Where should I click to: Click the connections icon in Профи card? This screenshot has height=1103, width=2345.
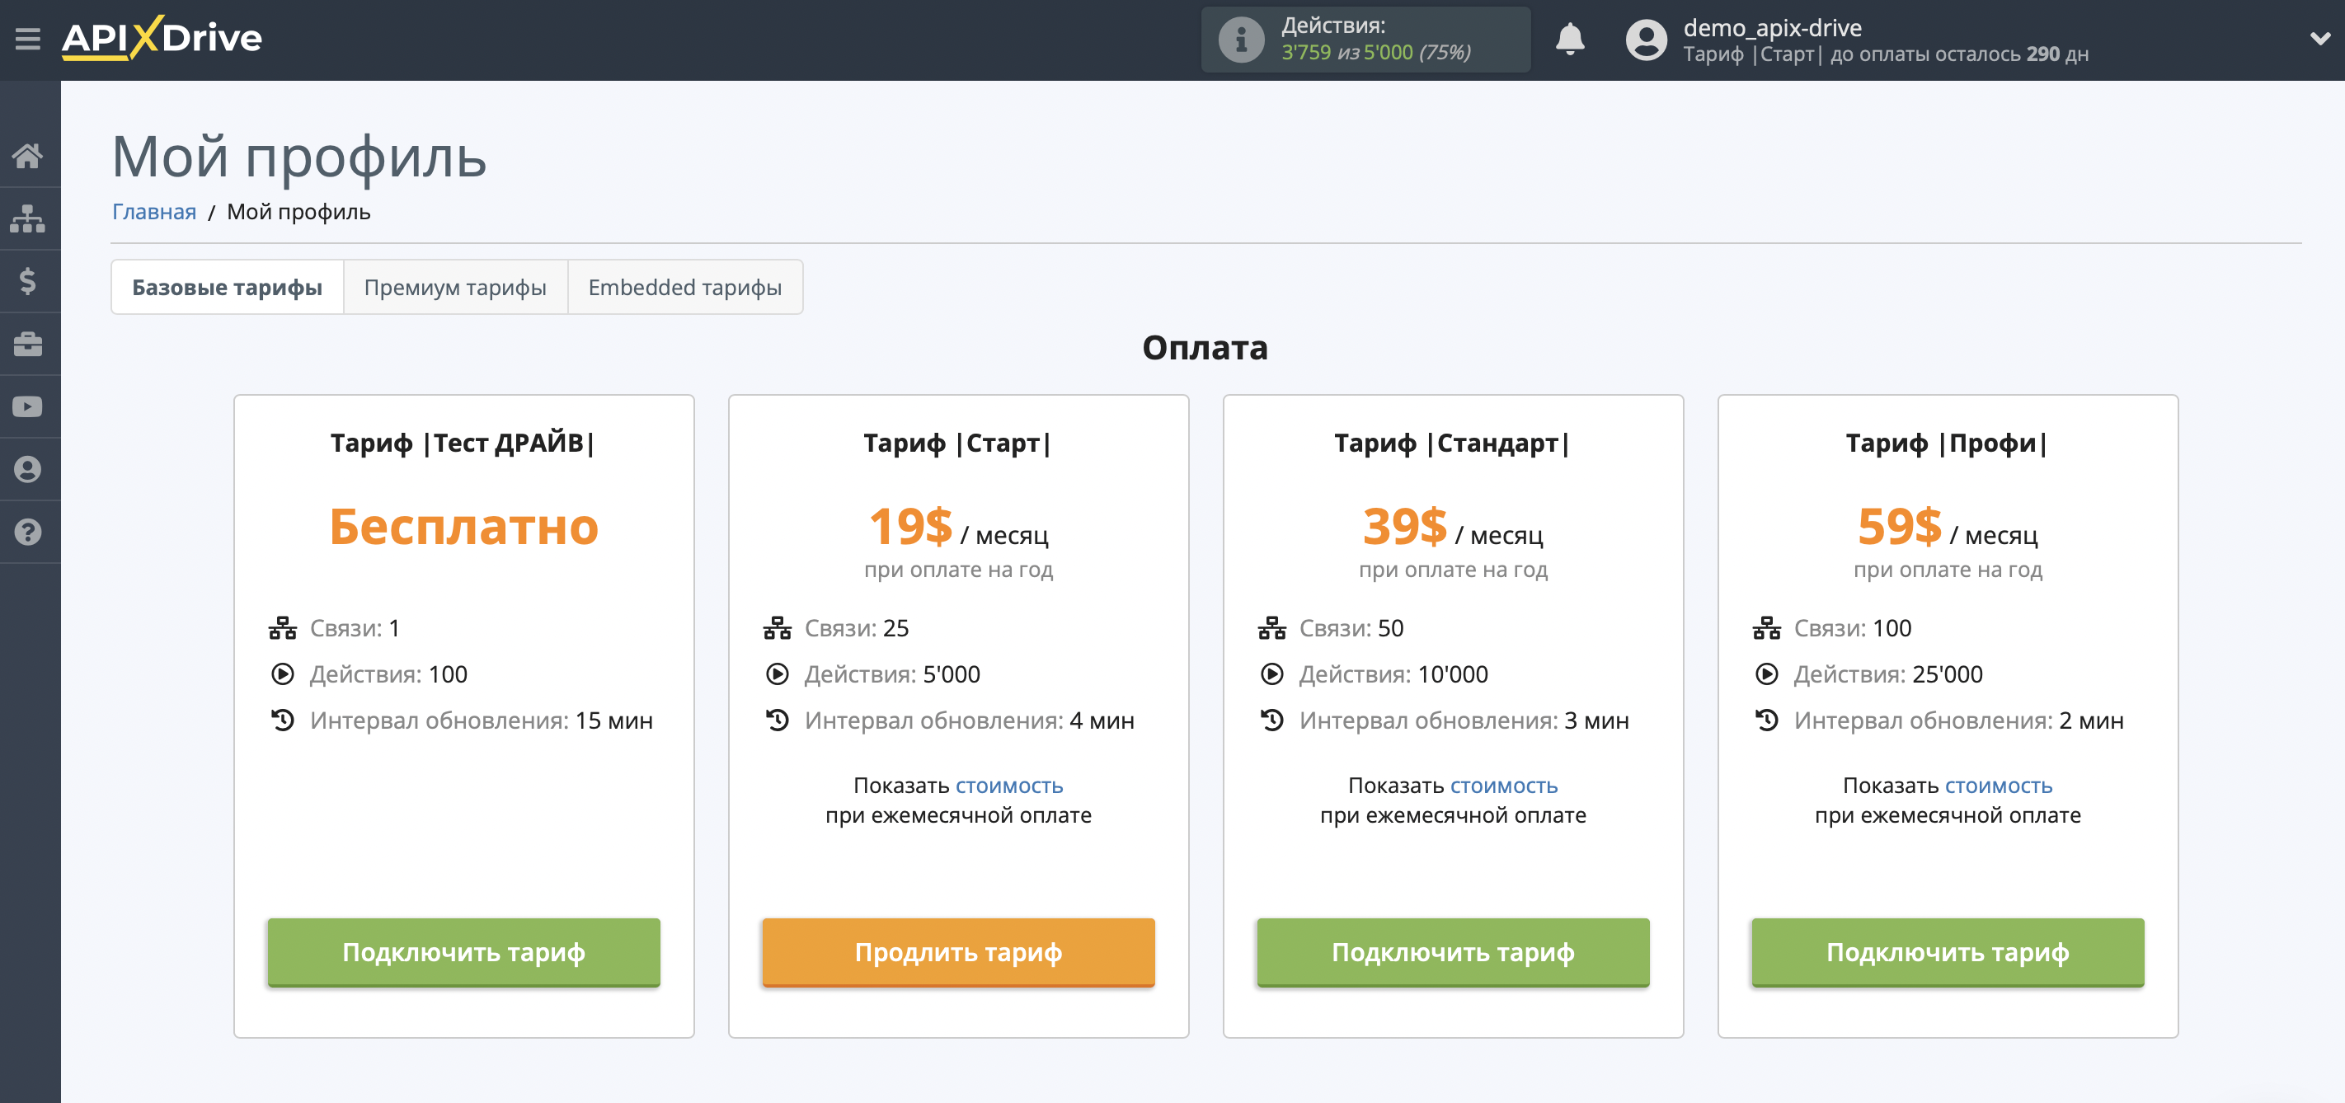tap(1766, 628)
